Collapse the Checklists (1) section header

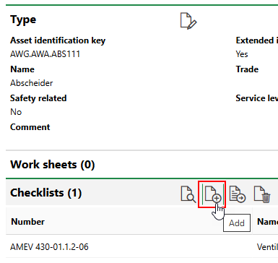coord(46,193)
